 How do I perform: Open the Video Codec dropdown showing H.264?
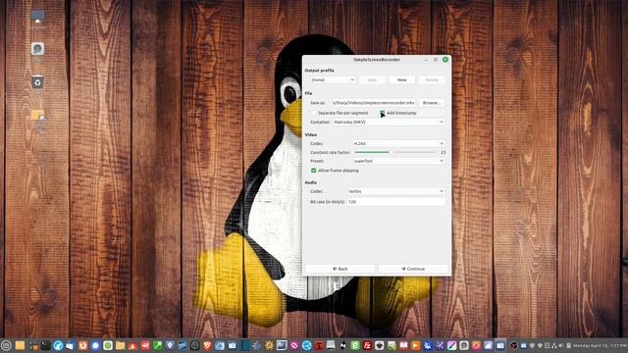point(398,144)
